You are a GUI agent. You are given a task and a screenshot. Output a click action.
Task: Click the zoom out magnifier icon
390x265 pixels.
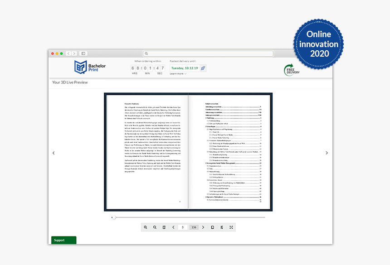[155, 227]
